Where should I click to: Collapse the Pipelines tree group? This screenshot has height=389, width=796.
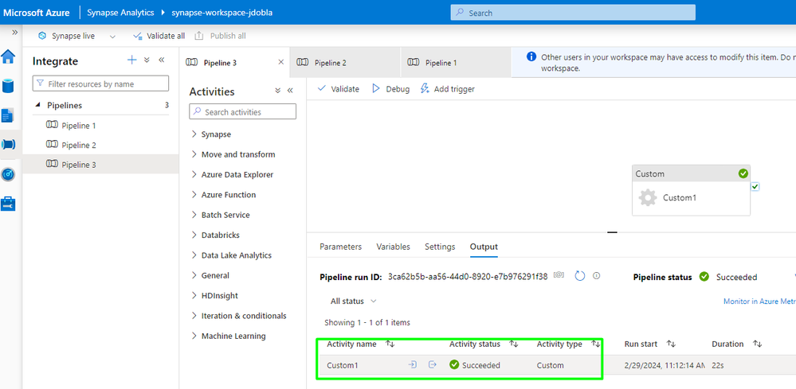point(38,105)
